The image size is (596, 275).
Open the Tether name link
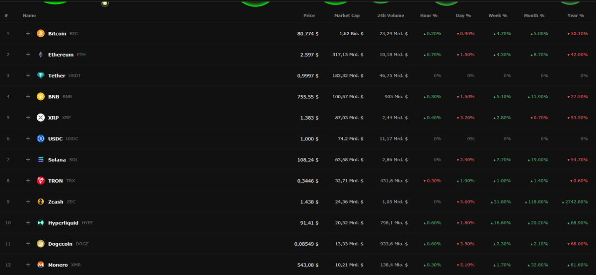57,75
